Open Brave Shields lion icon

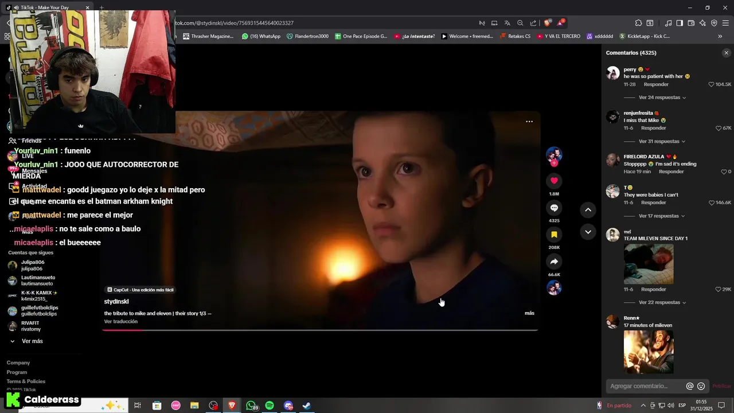click(x=547, y=23)
